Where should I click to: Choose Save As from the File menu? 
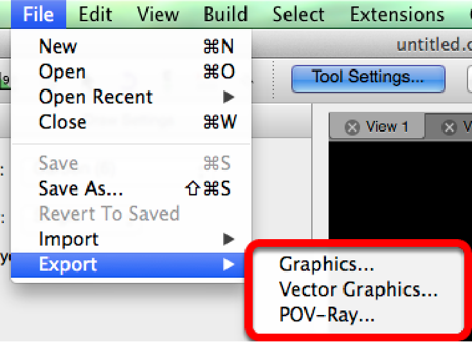coord(81,188)
